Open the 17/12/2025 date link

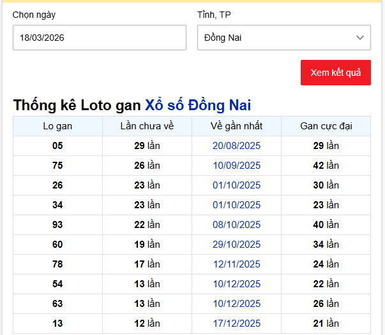click(x=236, y=324)
